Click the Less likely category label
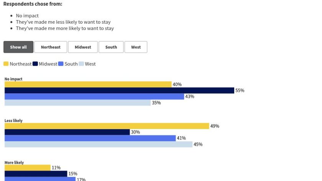Viewport: 322px width, 181px height. pos(13,121)
